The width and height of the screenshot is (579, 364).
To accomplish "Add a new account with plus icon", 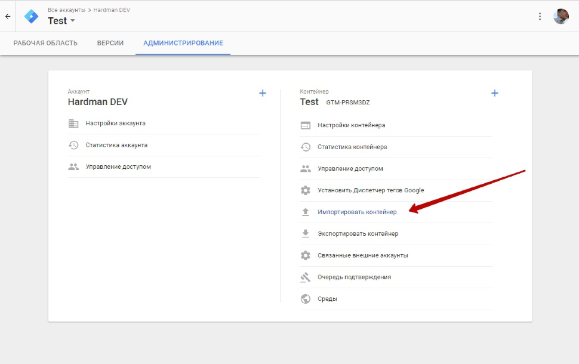I will pyautogui.click(x=263, y=93).
